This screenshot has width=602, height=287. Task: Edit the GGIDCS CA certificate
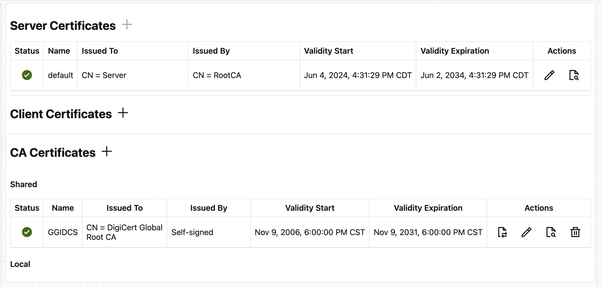point(526,232)
